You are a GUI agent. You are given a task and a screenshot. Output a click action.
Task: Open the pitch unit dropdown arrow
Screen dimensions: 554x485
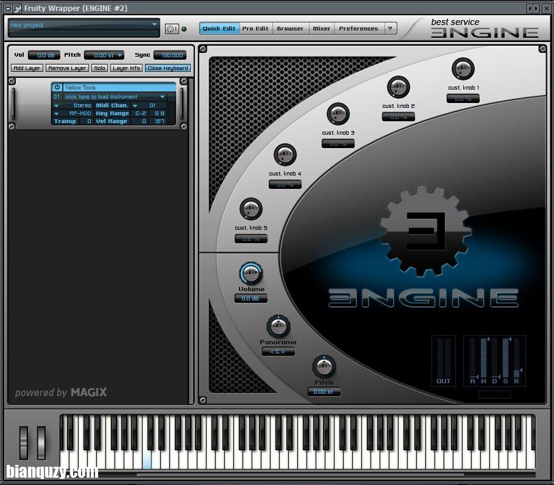pos(120,55)
